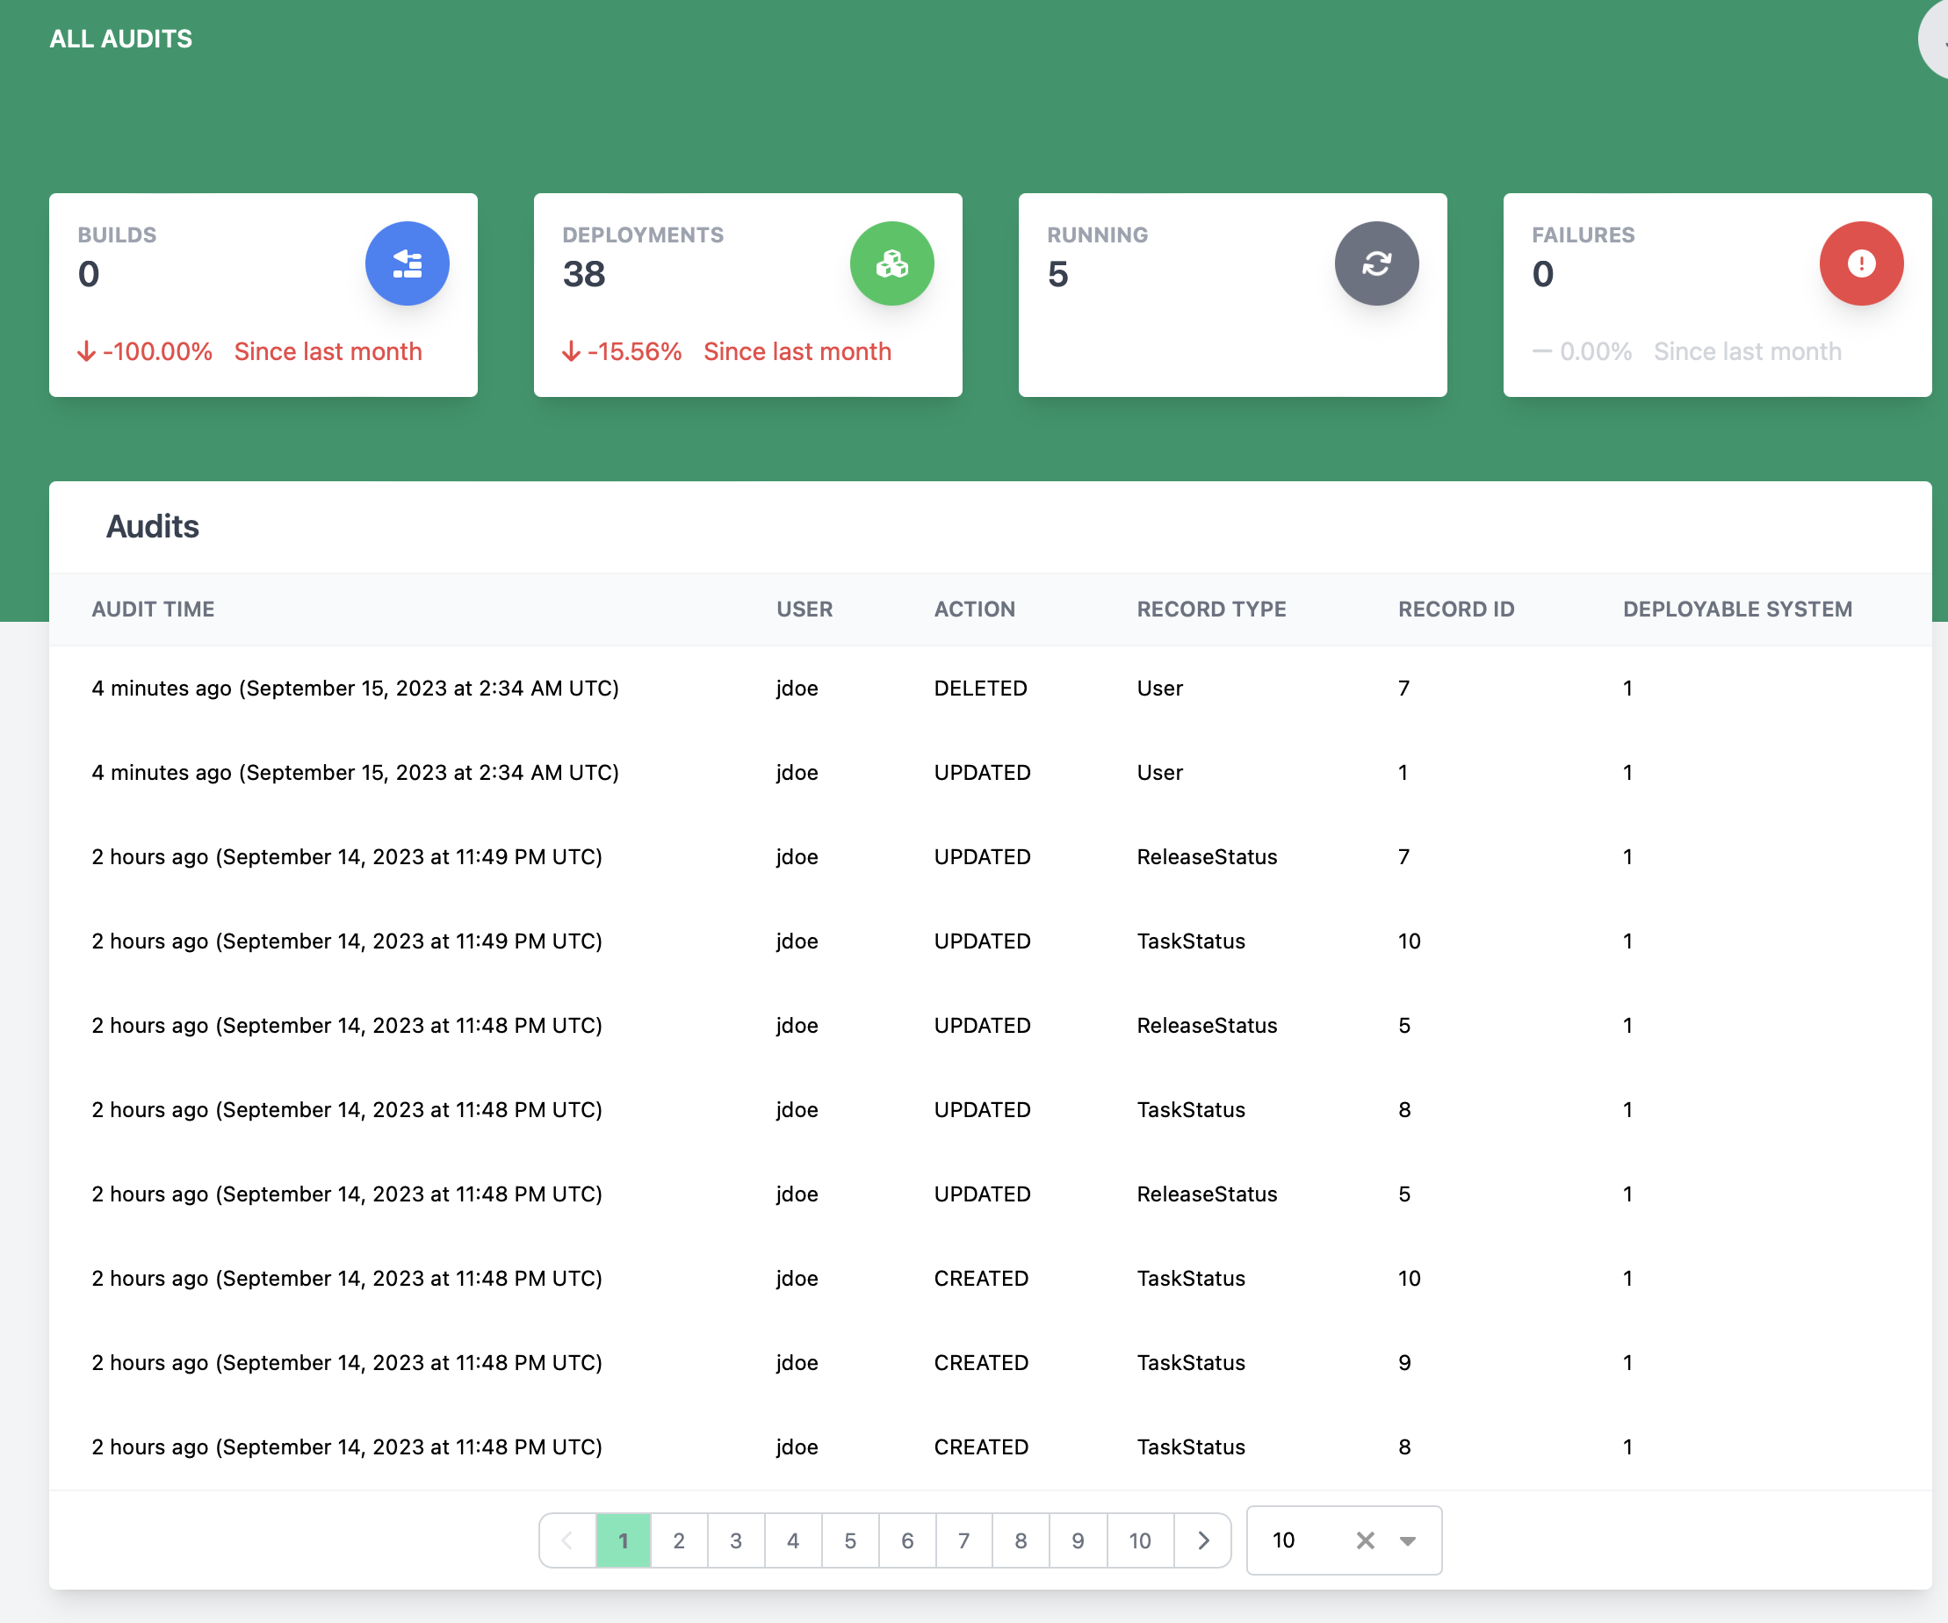Click the RECORD TYPE column header
This screenshot has width=1948, height=1623.
(1211, 610)
